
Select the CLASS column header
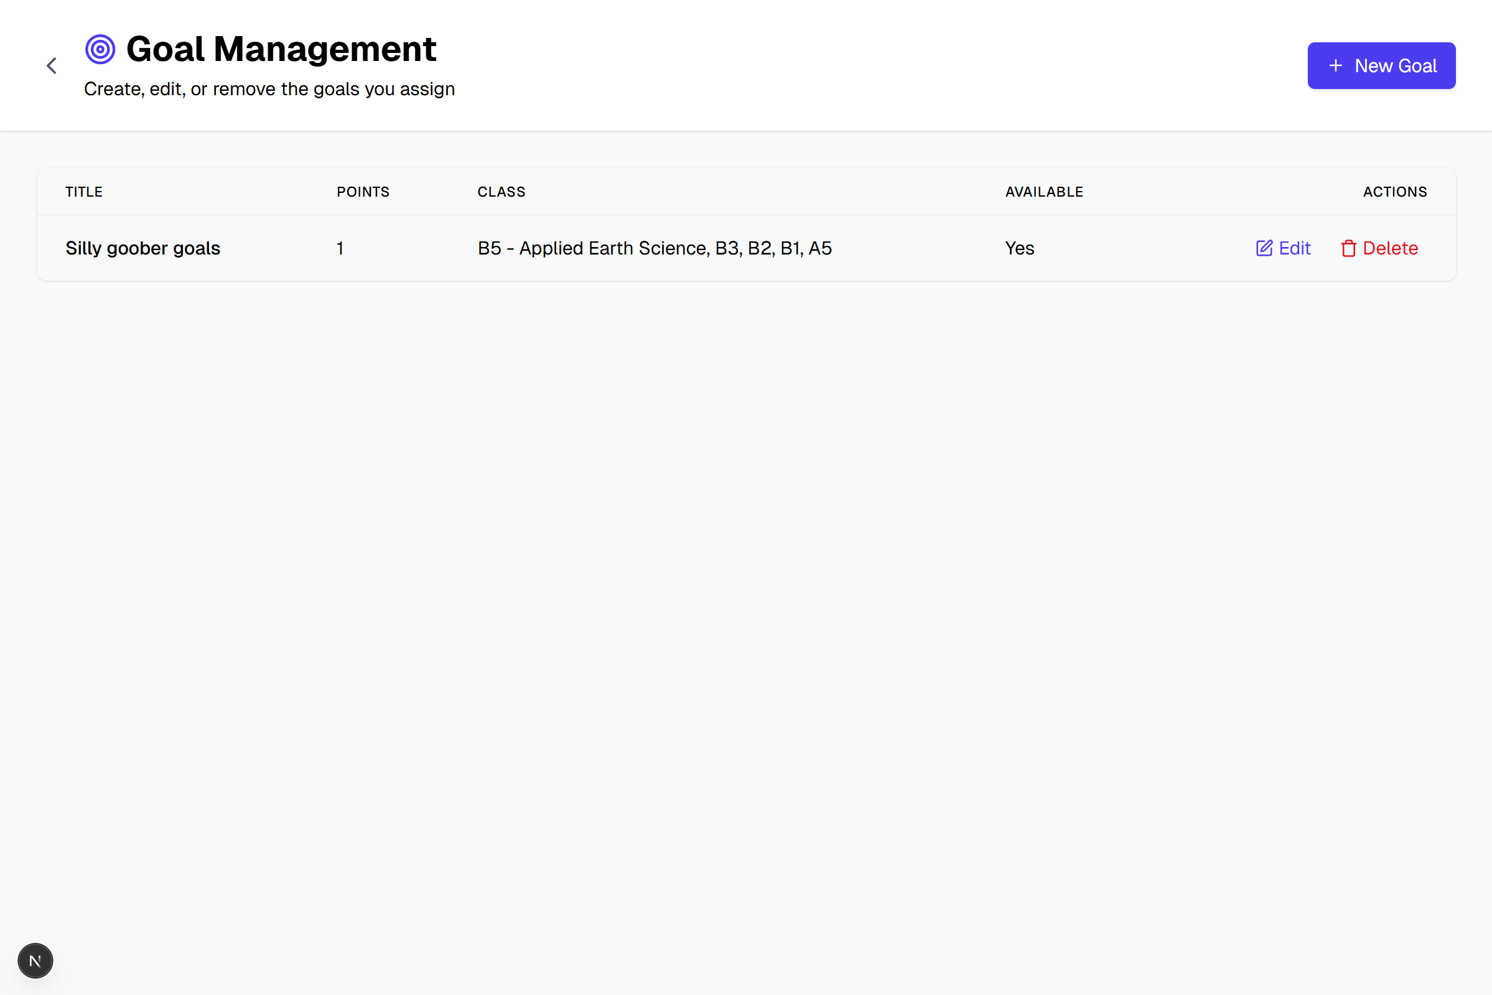pos(501,191)
